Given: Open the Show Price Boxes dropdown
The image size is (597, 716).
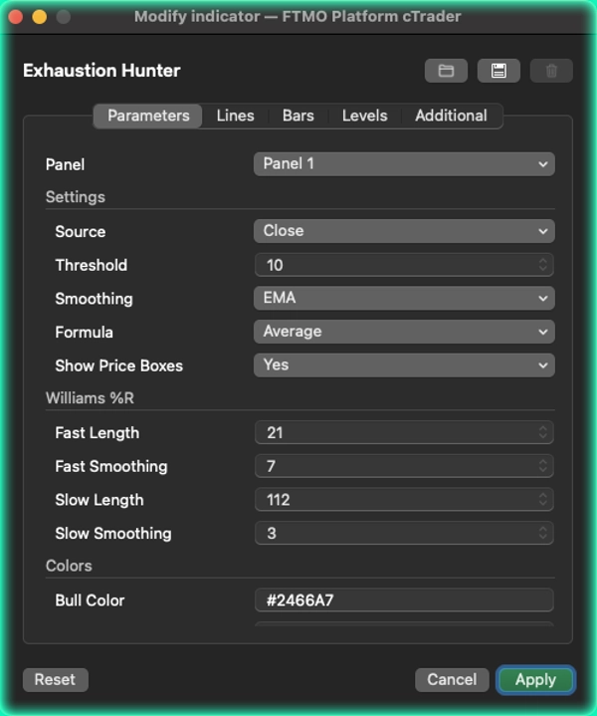Looking at the screenshot, I should coord(404,365).
